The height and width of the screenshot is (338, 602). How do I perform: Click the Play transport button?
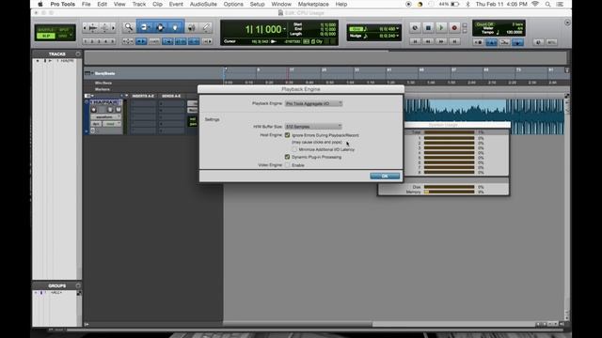[x=441, y=27]
